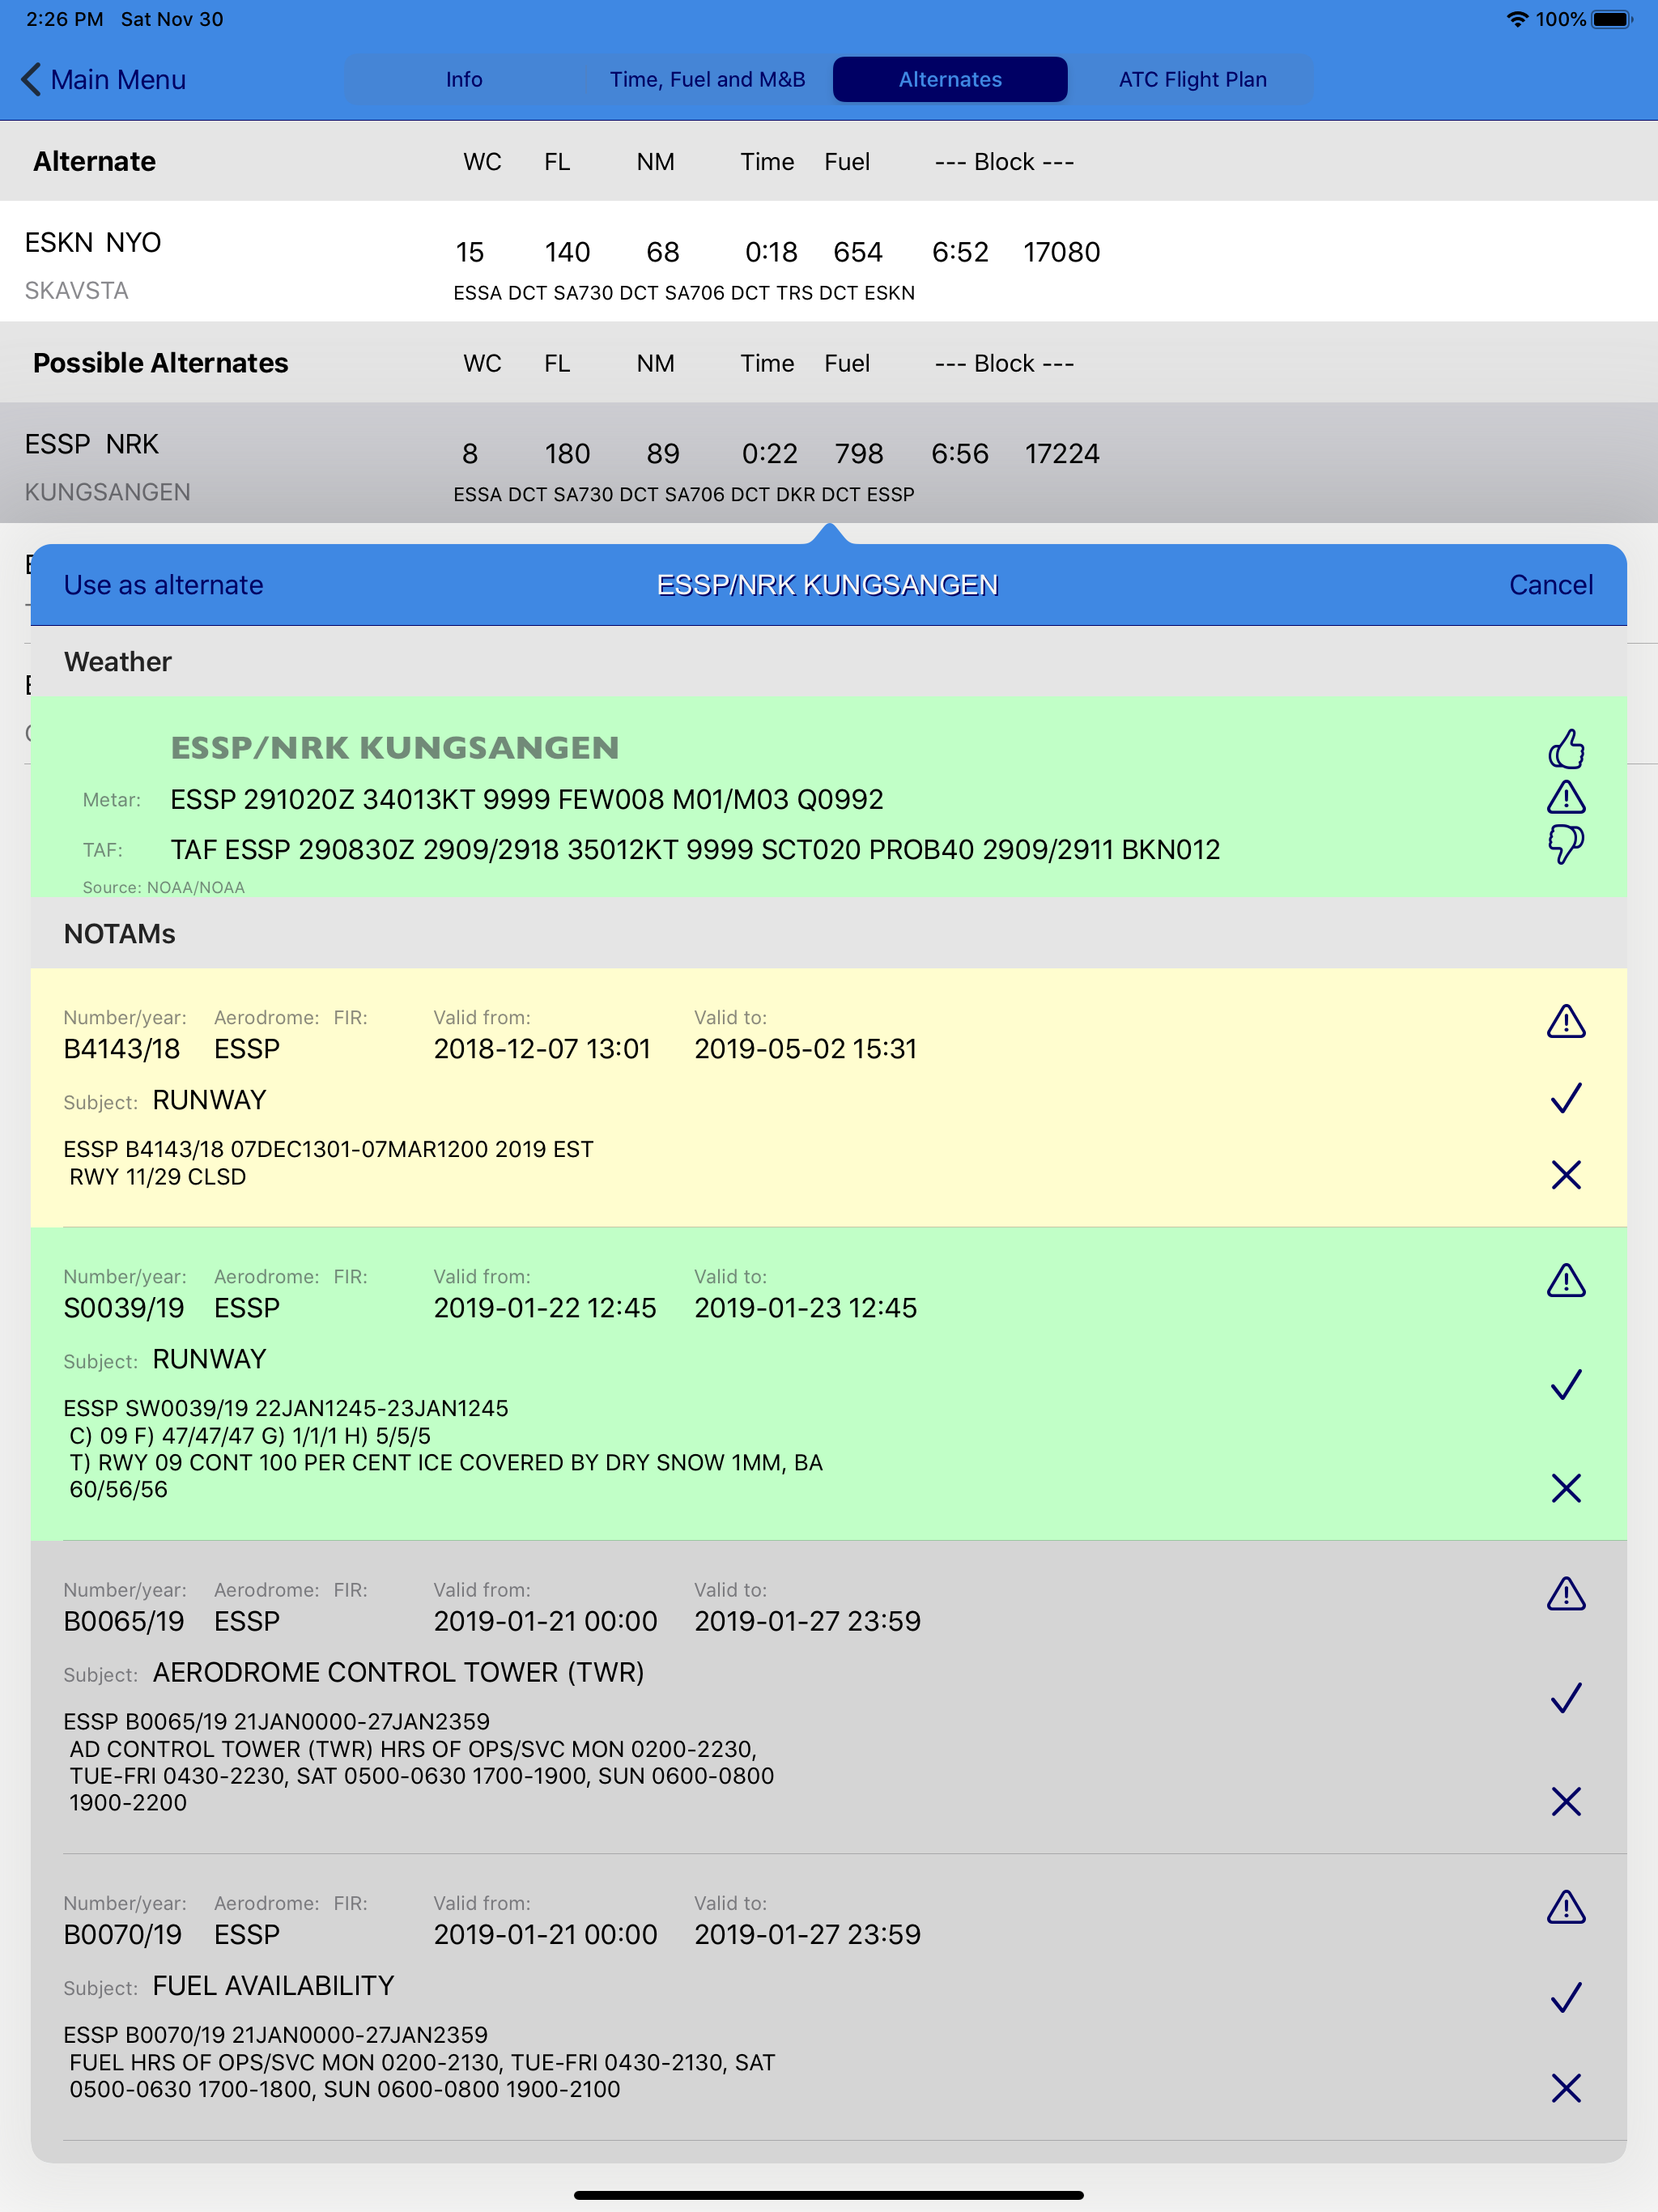The height and width of the screenshot is (2212, 1658).
Task: Cancel the ESSP/NRK KUNGSANGEN popup
Action: click(1550, 585)
